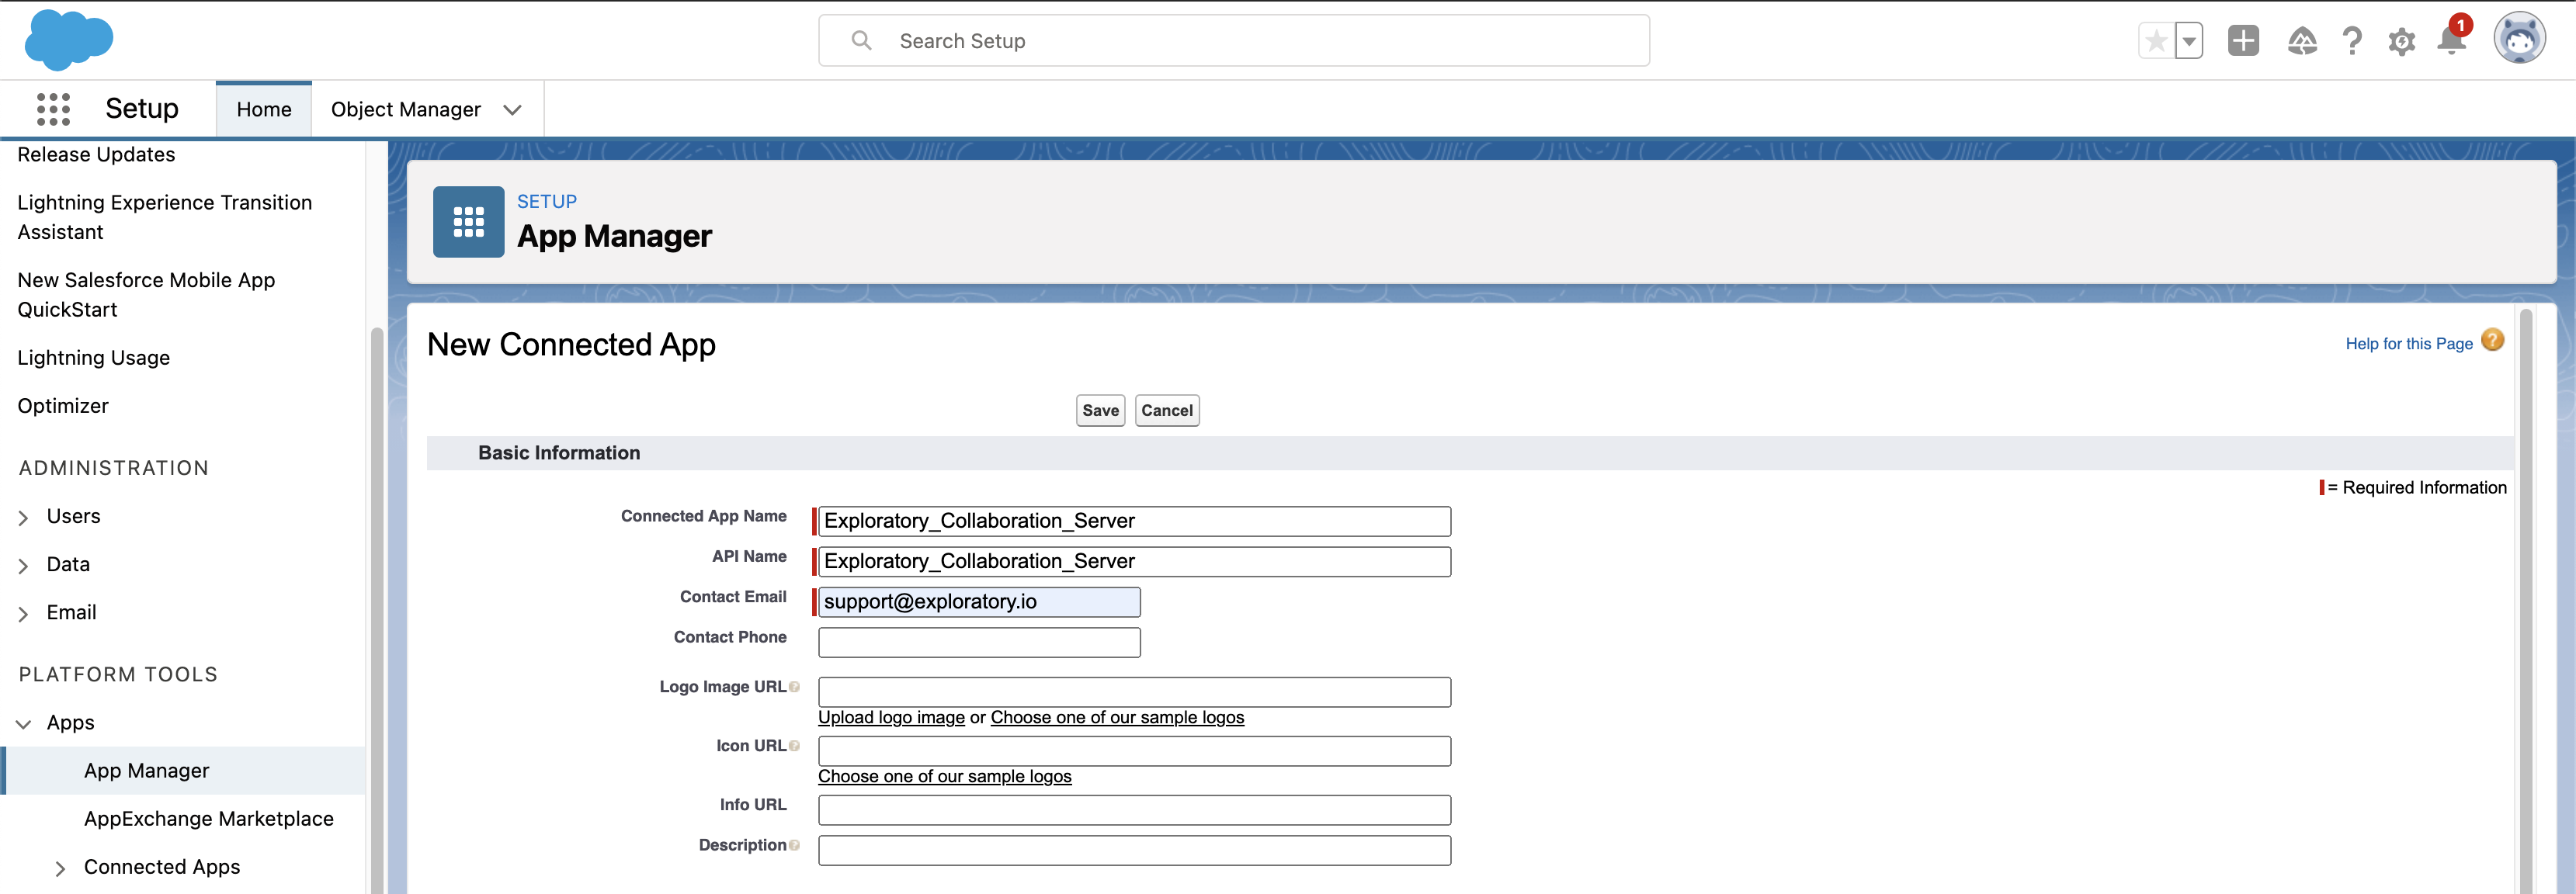Click the Help for this Page icon
This screenshot has width=2576, height=894.
pos(2493,341)
